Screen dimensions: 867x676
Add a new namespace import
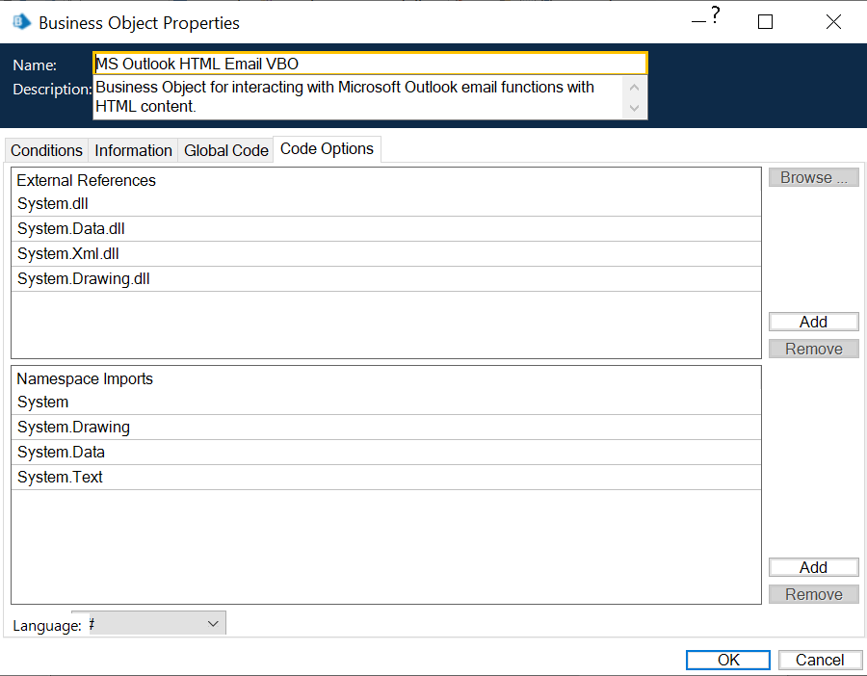[x=813, y=567]
